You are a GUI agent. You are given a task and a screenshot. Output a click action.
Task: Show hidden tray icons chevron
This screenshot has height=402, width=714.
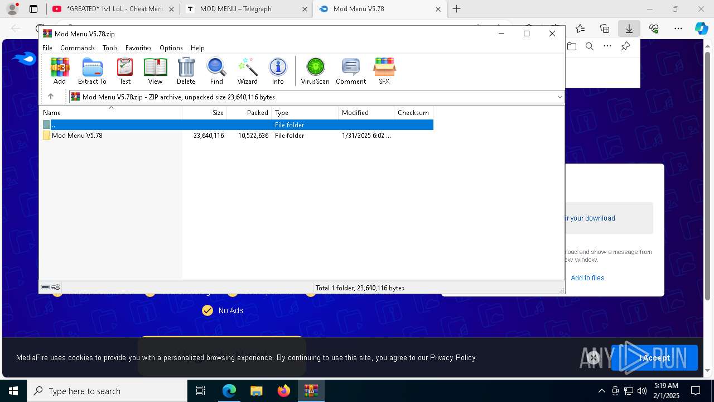point(601,391)
